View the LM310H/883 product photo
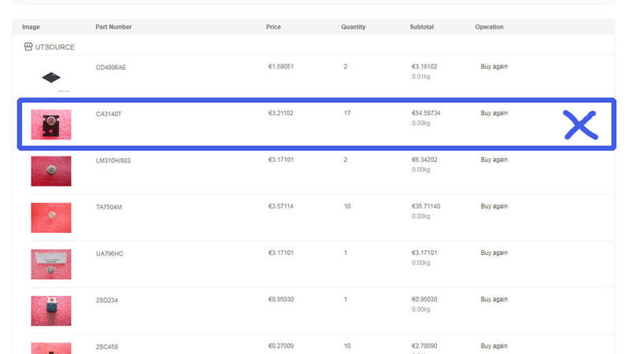Viewport: 630px width, 354px height. [51, 171]
